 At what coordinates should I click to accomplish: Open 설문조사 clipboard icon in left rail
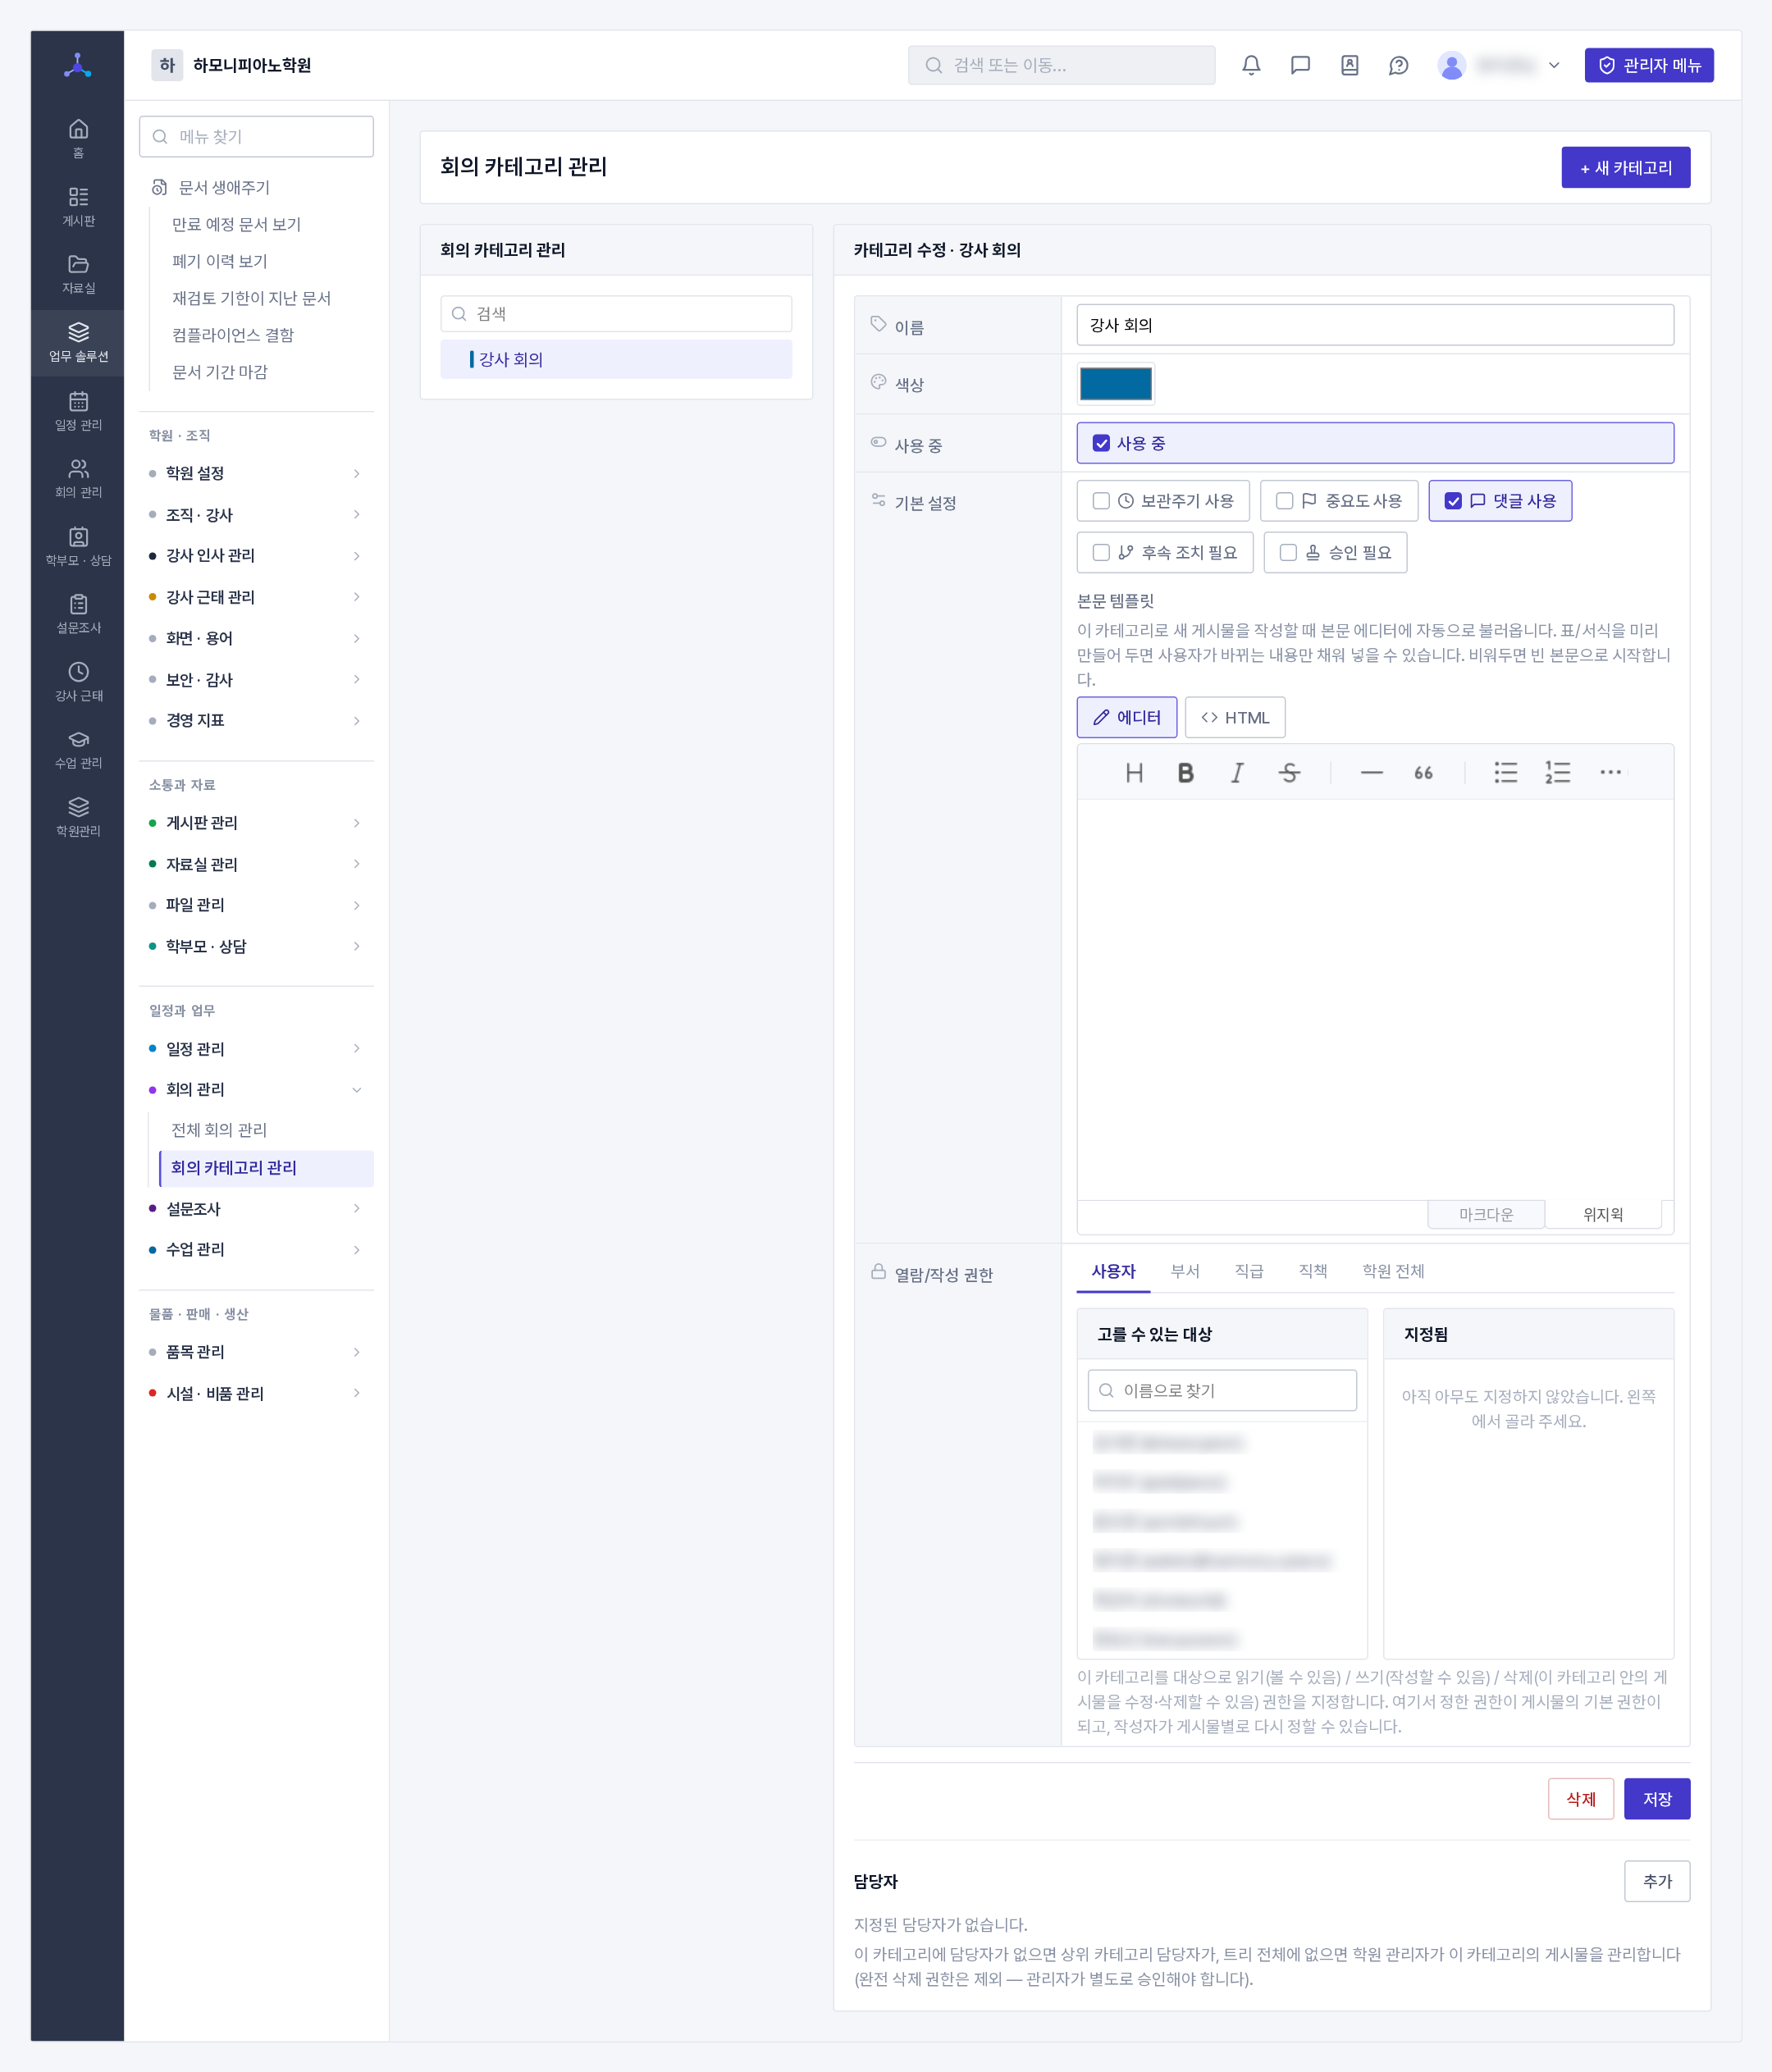[x=78, y=613]
